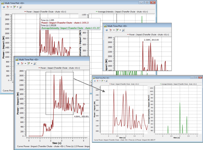Click the blue sphere icon in the 2613.83 peak window
Viewport: 203px width, 150px height.
coord(108,30)
